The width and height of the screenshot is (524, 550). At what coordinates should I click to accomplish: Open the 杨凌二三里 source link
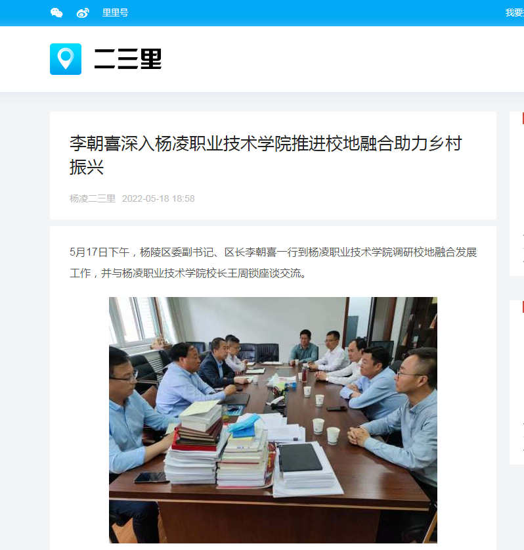point(93,198)
